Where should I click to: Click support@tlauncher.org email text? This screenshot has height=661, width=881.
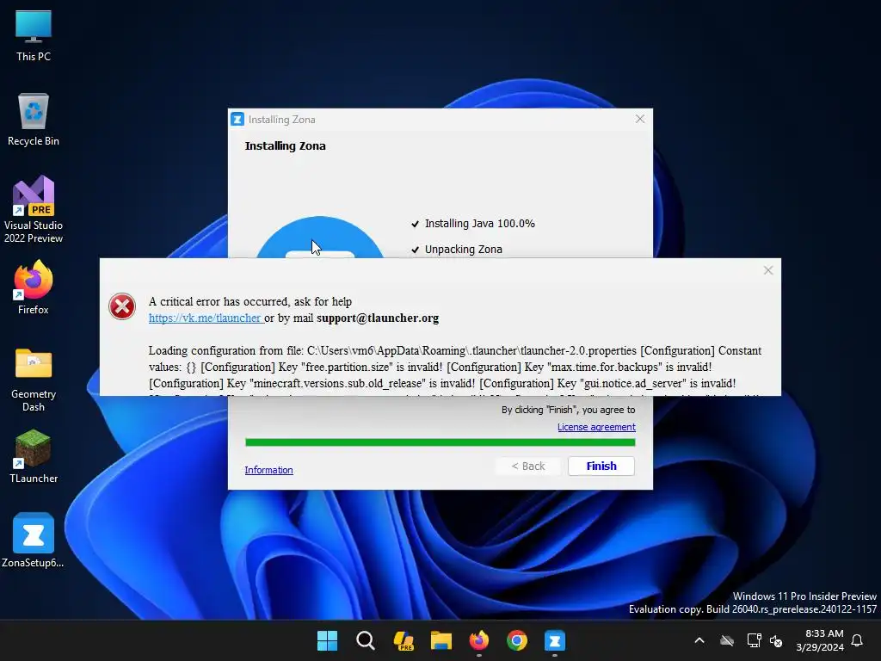coord(378,318)
